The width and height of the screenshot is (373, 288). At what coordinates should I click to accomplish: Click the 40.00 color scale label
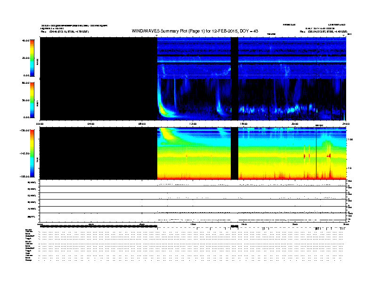(25, 40)
